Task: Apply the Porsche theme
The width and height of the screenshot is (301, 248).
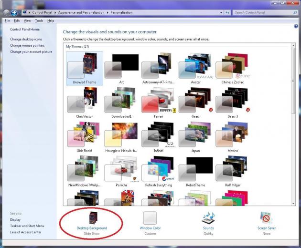Action: point(121,171)
